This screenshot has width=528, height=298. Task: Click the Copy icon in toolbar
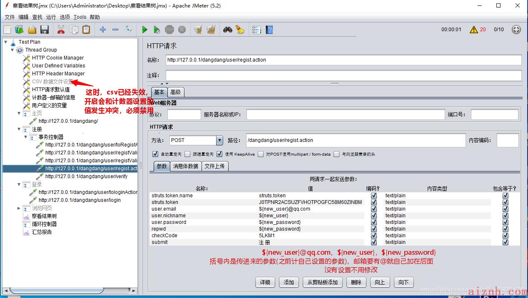point(74,30)
